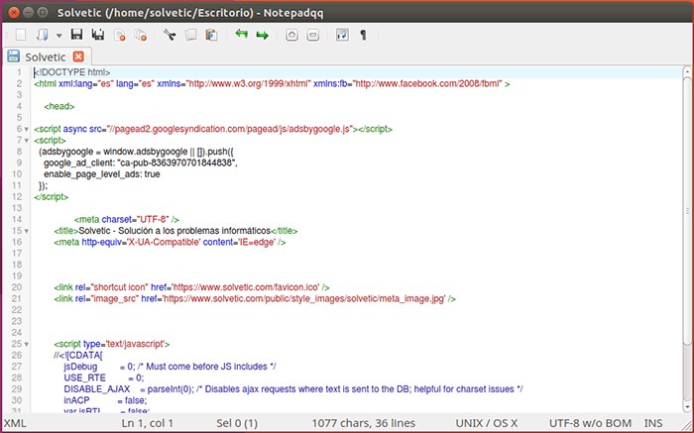Click the saved-state disk icon on Solvetic tab
694x433 pixels.
[14, 56]
